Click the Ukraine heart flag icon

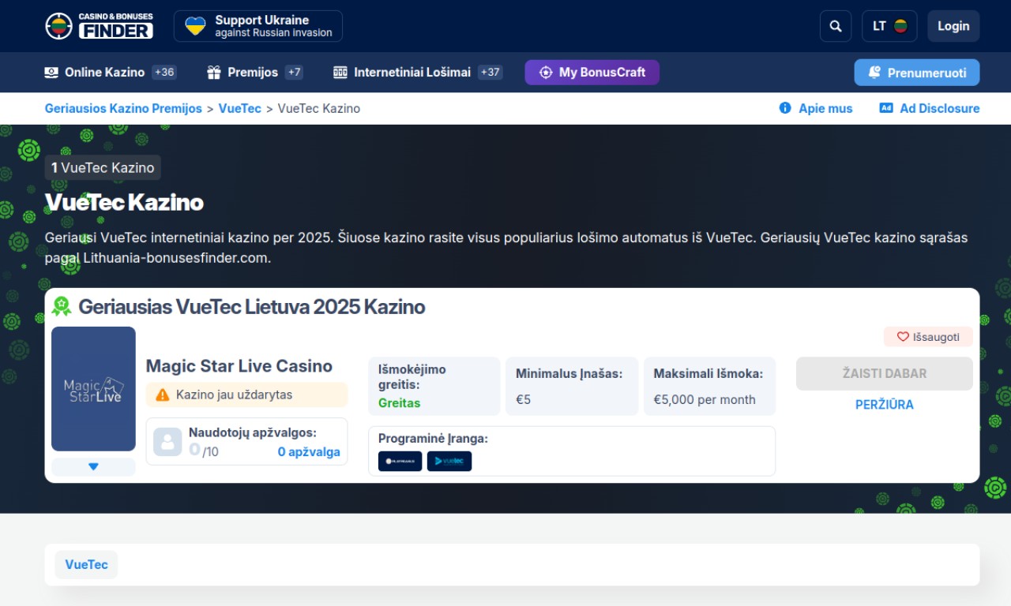point(195,26)
